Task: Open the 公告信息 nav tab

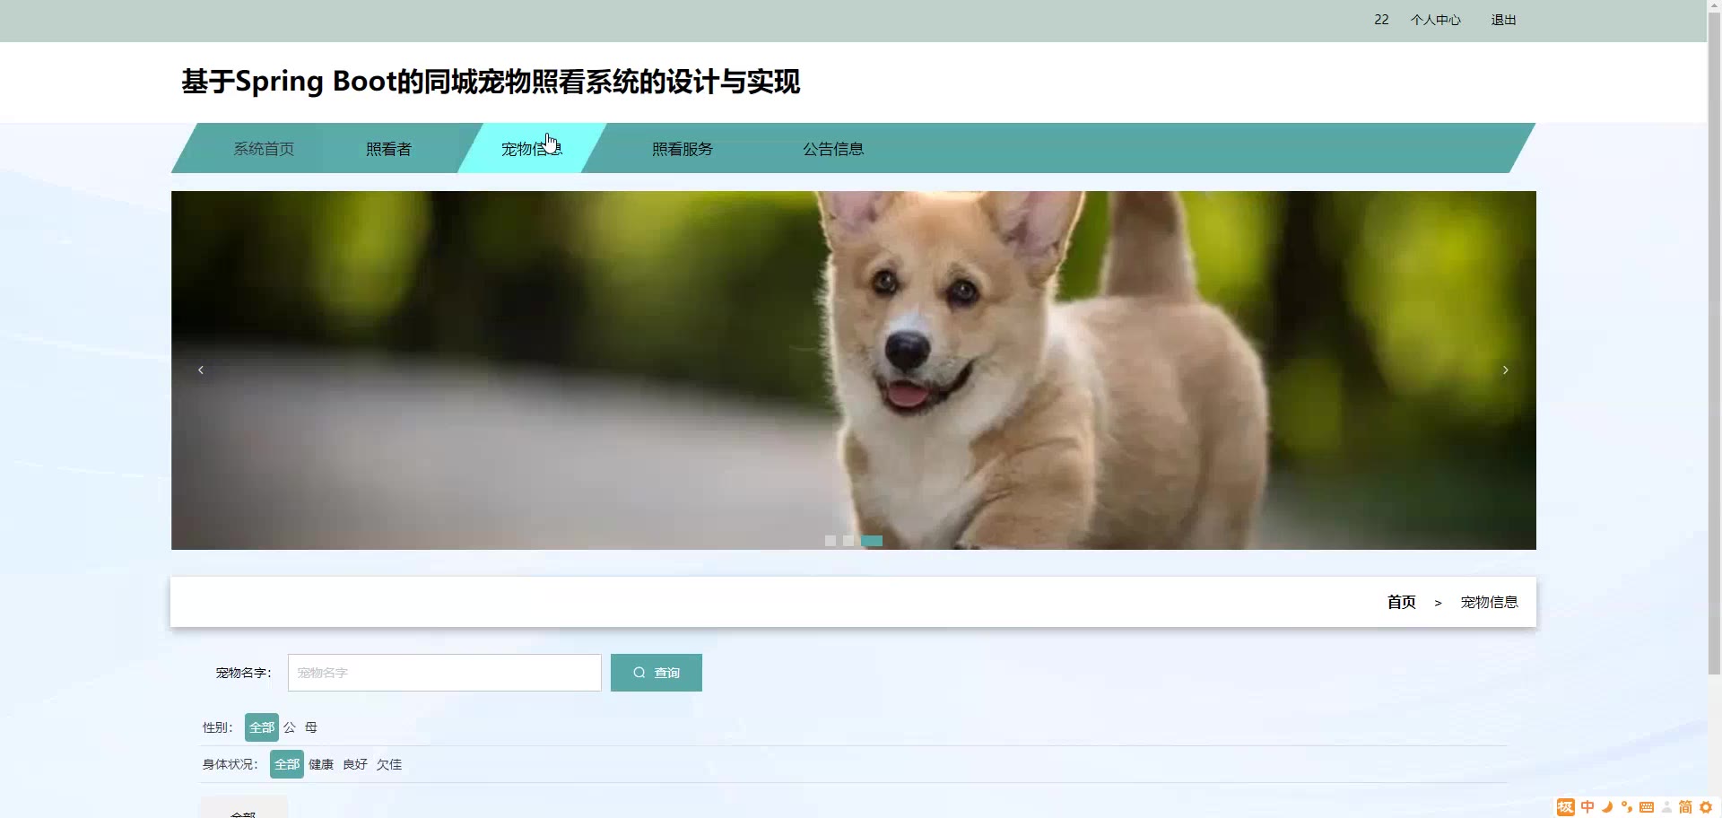Action: [x=833, y=149]
